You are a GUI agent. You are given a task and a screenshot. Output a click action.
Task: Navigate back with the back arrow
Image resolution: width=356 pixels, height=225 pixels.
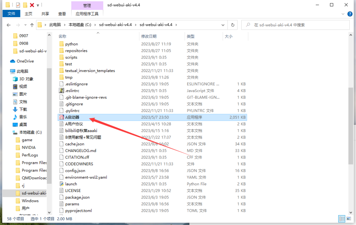coord(9,25)
